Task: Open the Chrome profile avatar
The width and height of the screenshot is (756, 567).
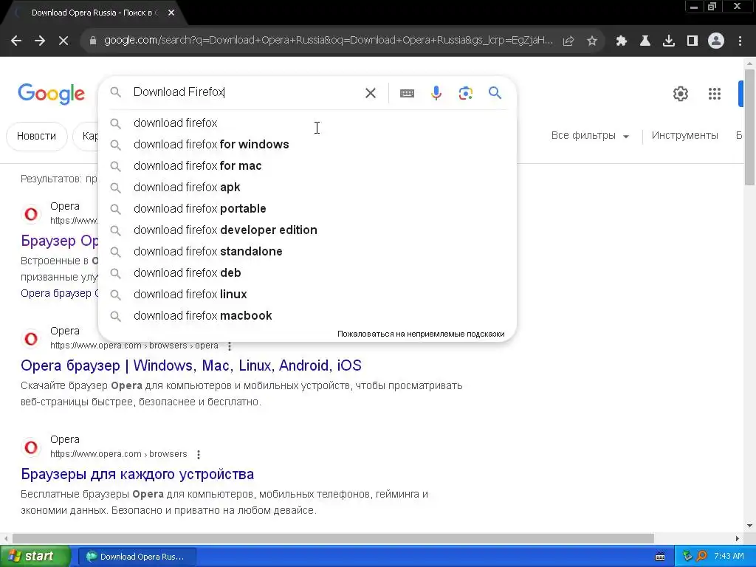Action: point(716,41)
